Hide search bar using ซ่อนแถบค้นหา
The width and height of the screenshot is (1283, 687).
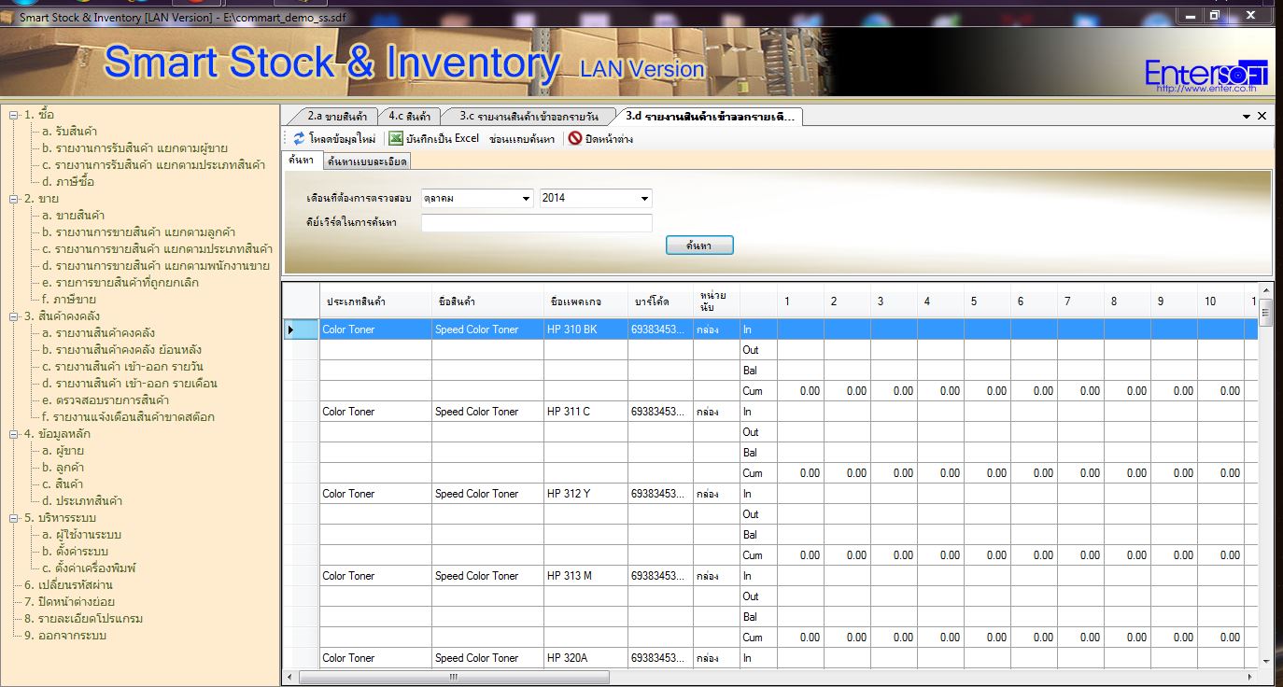tap(522, 138)
